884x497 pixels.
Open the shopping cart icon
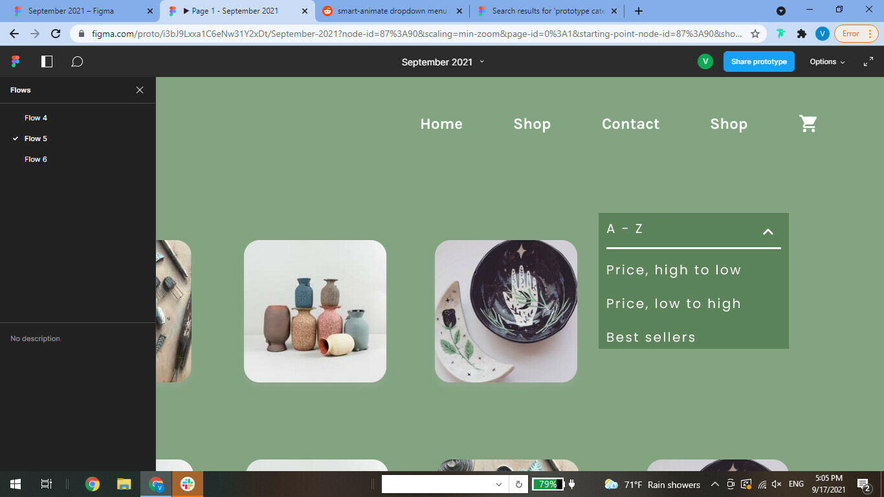(808, 124)
